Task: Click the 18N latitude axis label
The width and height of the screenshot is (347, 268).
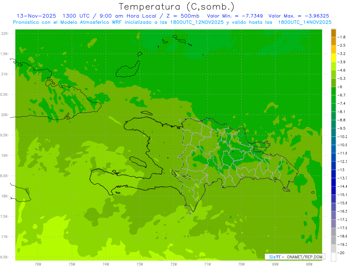Action: 5,196
